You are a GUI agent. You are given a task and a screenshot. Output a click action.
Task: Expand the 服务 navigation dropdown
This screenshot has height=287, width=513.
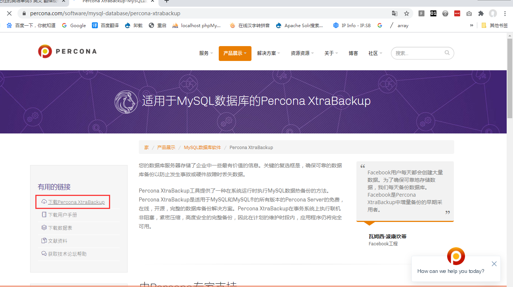[x=206, y=53]
